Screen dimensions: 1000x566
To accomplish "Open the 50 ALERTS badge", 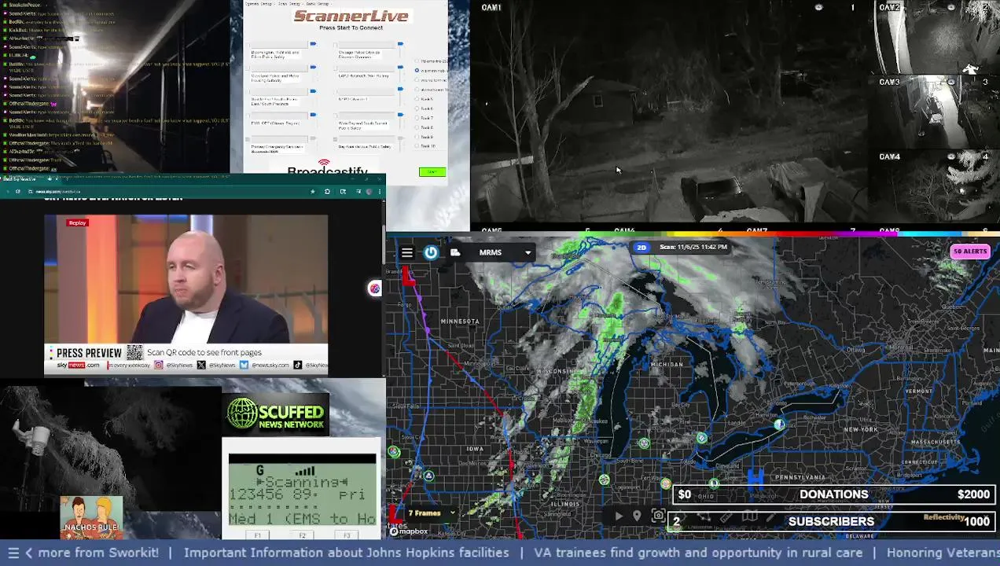I will point(969,252).
